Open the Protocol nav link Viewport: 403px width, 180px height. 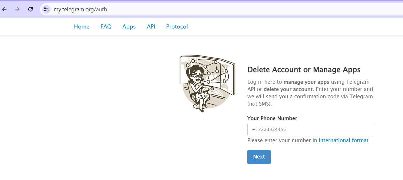[177, 26]
